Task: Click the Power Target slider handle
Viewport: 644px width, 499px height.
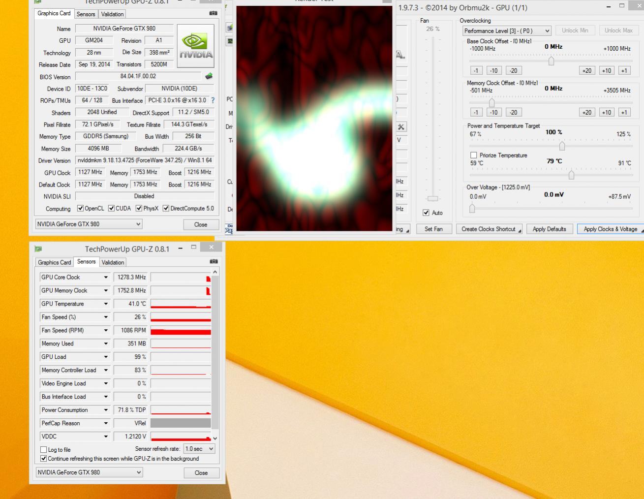Action: click(562, 146)
